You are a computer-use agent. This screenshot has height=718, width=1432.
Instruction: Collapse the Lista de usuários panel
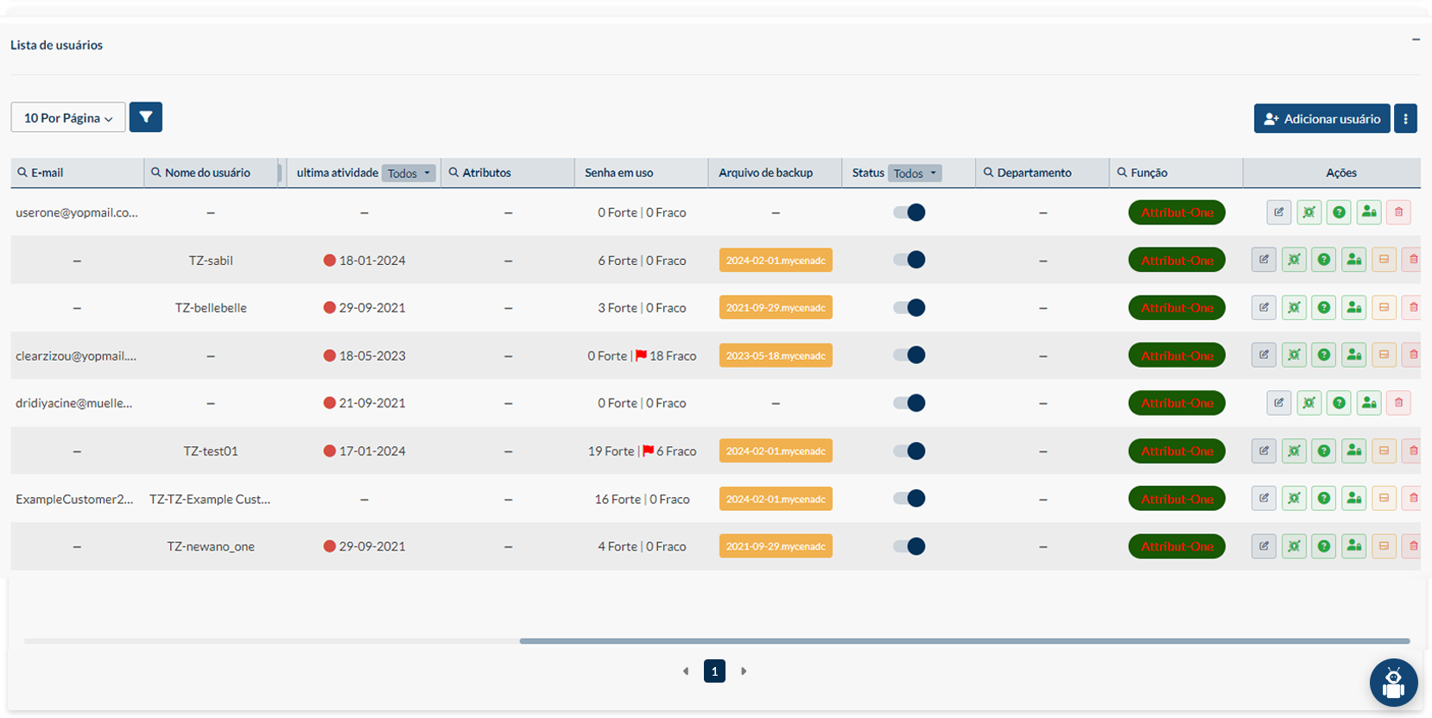1416,40
